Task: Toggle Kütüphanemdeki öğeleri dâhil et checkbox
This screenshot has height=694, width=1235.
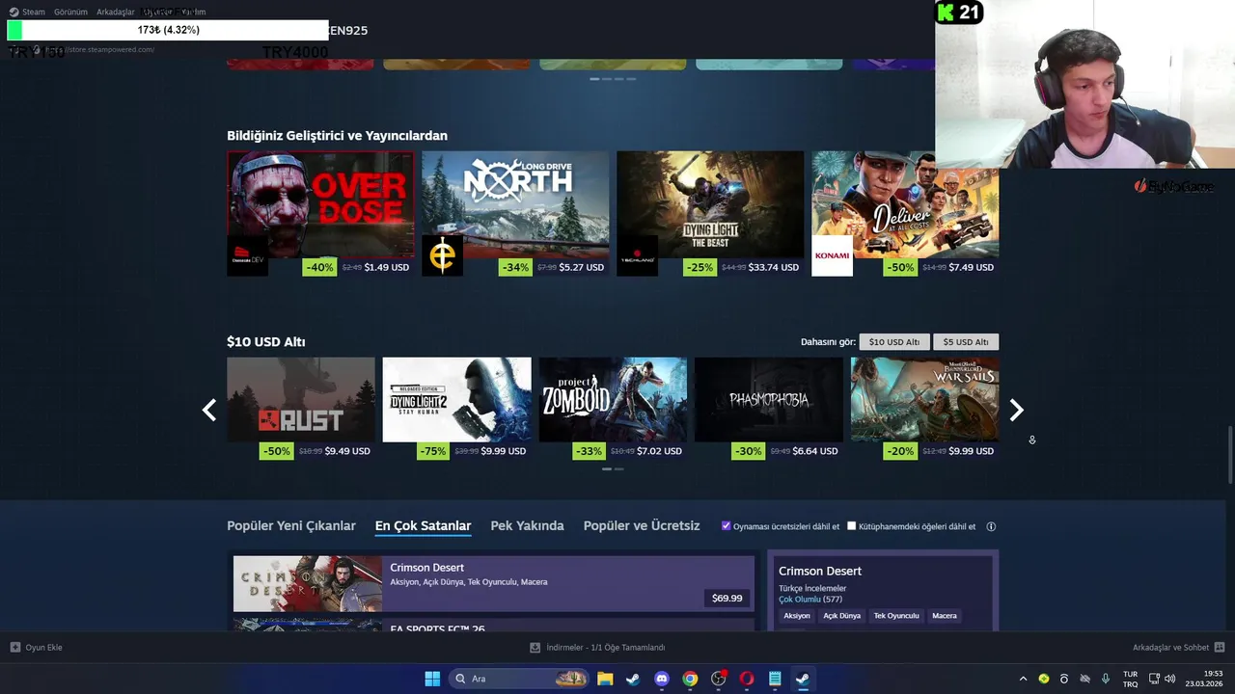Action: pos(852,526)
